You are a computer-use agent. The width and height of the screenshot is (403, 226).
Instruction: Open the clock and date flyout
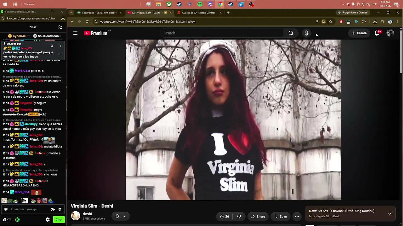(385, 4)
